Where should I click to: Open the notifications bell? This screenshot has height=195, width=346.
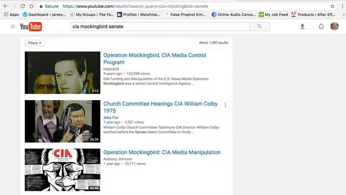point(321,27)
